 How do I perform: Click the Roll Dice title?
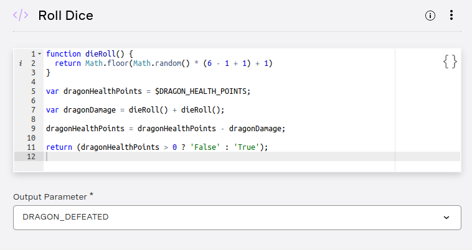[65, 16]
